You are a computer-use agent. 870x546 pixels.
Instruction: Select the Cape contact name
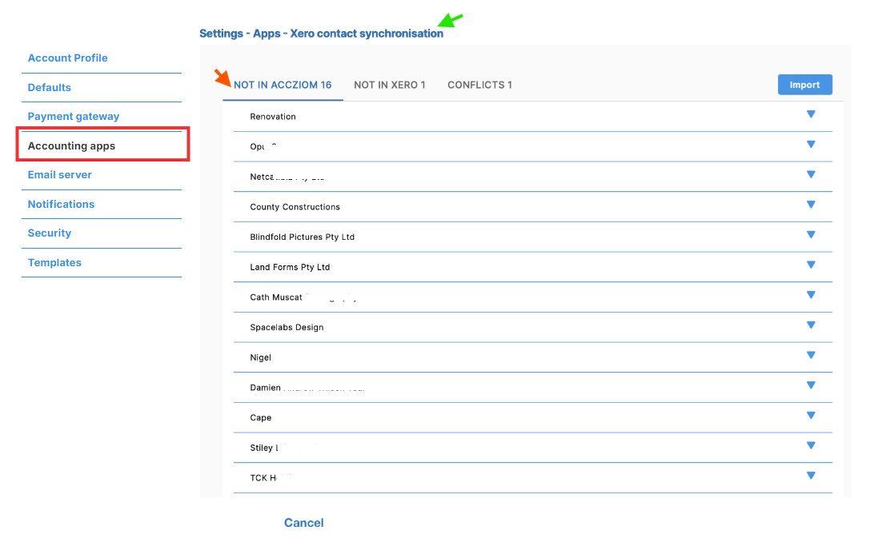tap(260, 417)
